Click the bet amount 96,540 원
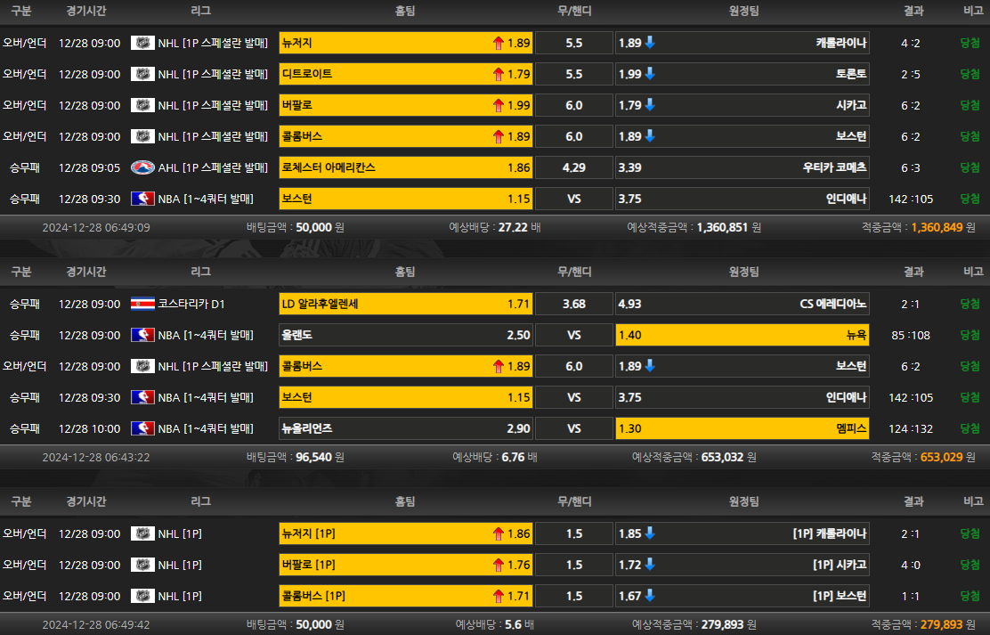The height and width of the screenshot is (635, 990). pos(320,457)
